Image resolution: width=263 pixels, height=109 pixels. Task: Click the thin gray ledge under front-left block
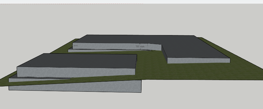pyautogui.click(x=39, y=80)
